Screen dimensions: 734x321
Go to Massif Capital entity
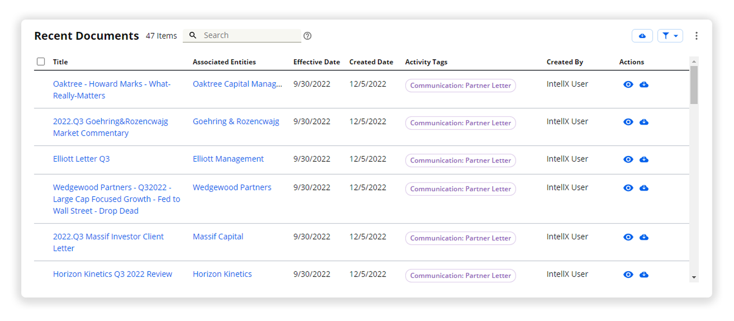pos(218,236)
